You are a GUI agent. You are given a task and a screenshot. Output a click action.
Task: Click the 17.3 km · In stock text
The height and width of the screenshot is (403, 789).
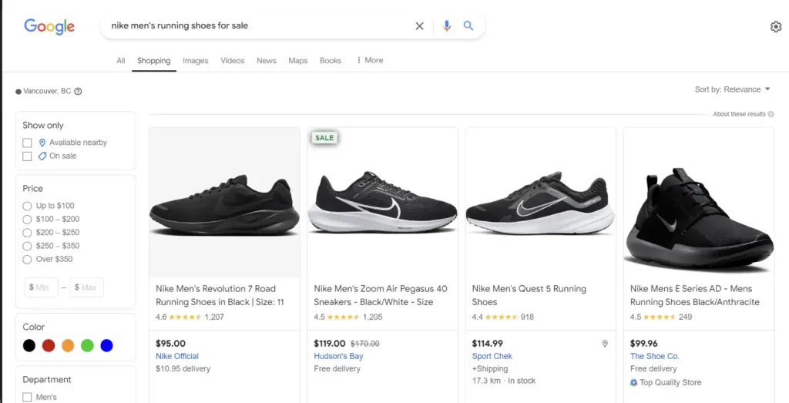(x=504, y=381)
